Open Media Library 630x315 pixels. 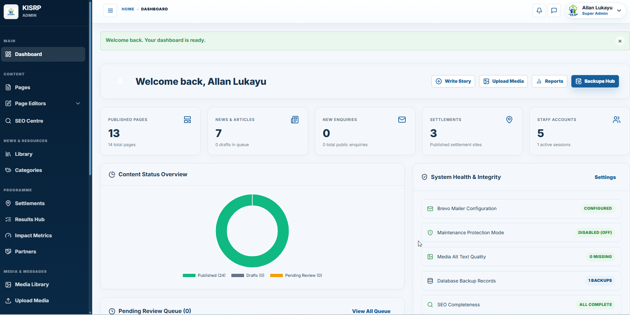tap(43, 285)
